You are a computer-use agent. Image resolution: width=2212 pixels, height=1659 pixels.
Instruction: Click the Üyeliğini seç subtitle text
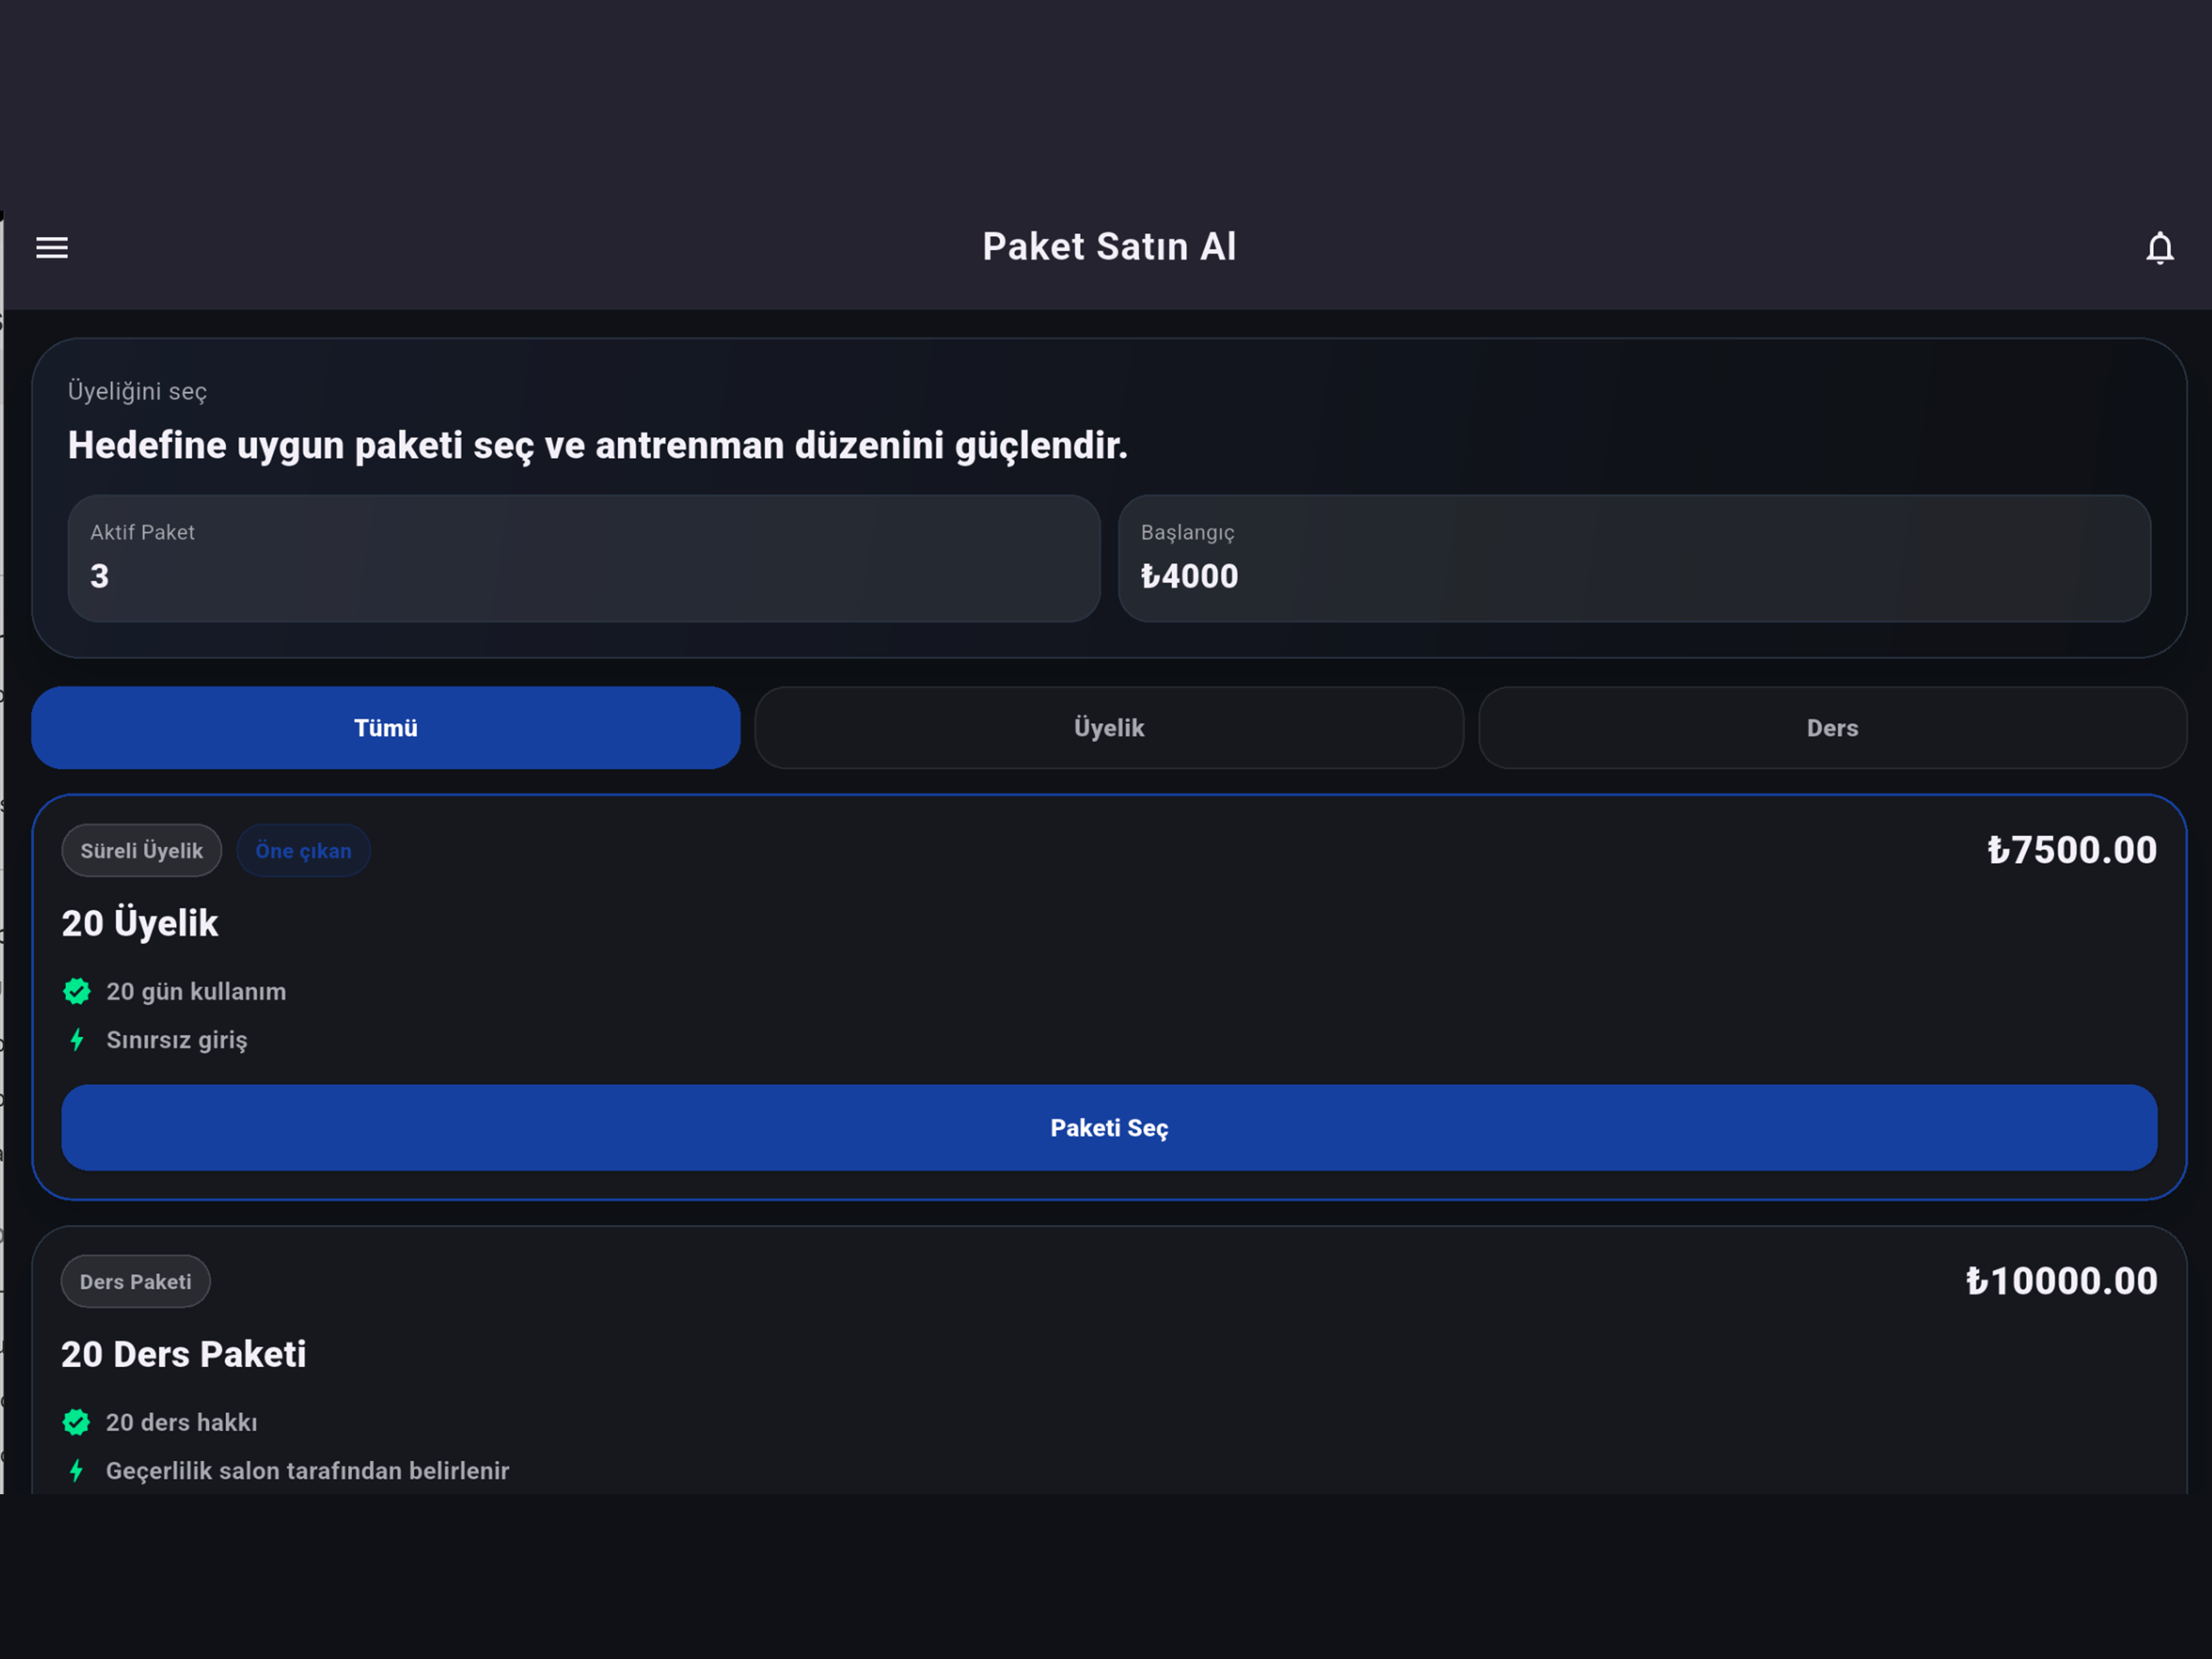[x=137, y=391]
